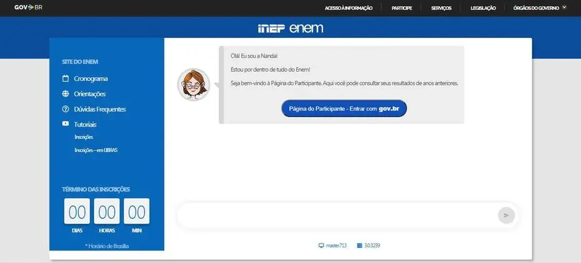Click 'Estou por dentro de tudo do Enem!' text
Screen dimensions: 581x263
(x=270, y=70)
